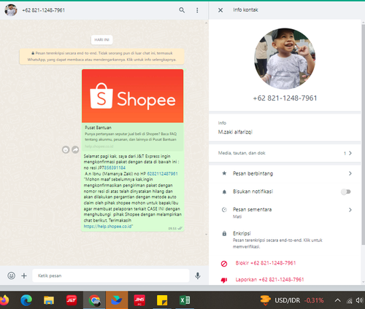Screen dimensions: 365x309
Task: Open the blue bird app in taskbar
Action: click(x=117, y=300)
